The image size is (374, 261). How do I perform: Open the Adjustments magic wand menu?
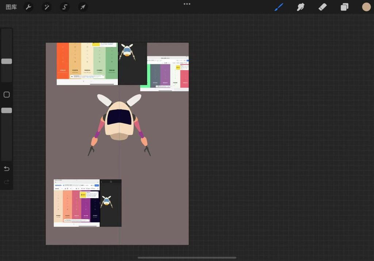[x=47, y=7]
